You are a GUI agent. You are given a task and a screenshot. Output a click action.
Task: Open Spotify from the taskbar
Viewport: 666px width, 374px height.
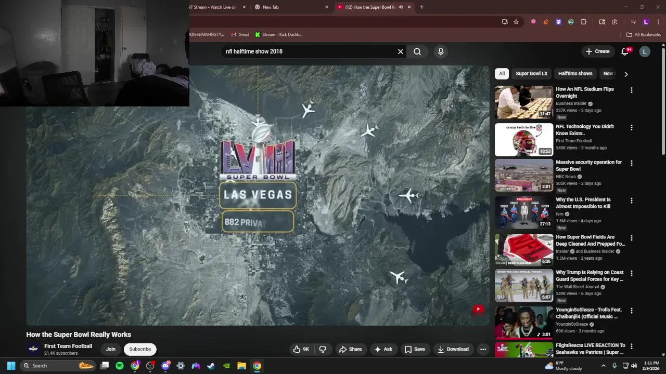(x=120, y=366)
